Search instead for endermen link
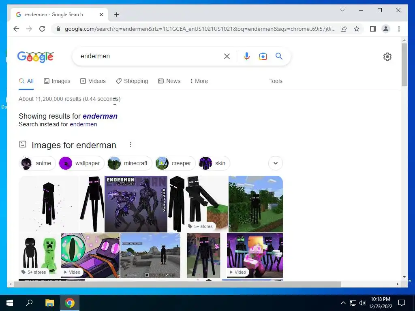Image resolution: width=415 pixels, height=311 pixels. pos(83,124)
